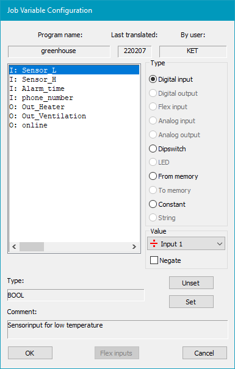Select the I: phone_number list entry
235x369 pixels.
click(x=74, y=98)
